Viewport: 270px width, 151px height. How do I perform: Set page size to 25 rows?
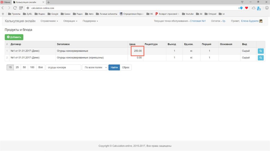pos(17,68)
